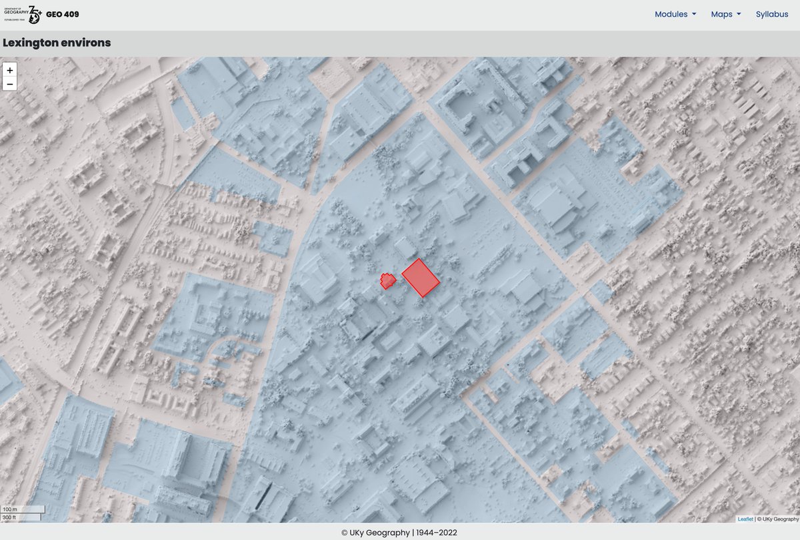Click the Lexington environs heading
This screenshot has height=540, width=800.
pyautogui.click(x=57, y=43)
